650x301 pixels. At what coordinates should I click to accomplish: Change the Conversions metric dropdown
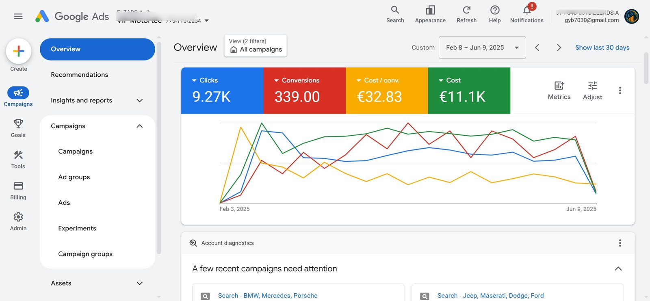(297, 80)
